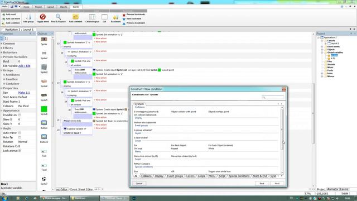Viewport: 357px width, 201px height.
Task: Expand the Effects properties section
Action: pyautogui.click(x=2, y=48)
